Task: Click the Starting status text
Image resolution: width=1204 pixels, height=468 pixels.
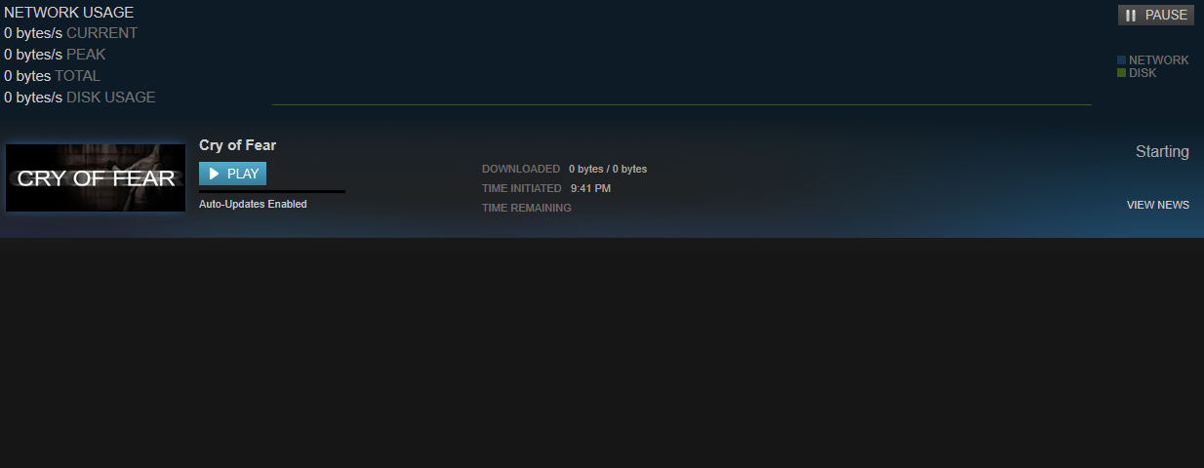Action: [1162, 152]
